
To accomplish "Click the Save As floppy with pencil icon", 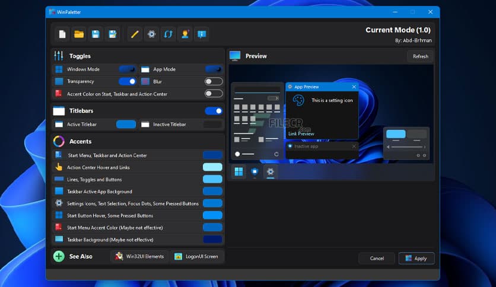I will click(x=113, y=34).
